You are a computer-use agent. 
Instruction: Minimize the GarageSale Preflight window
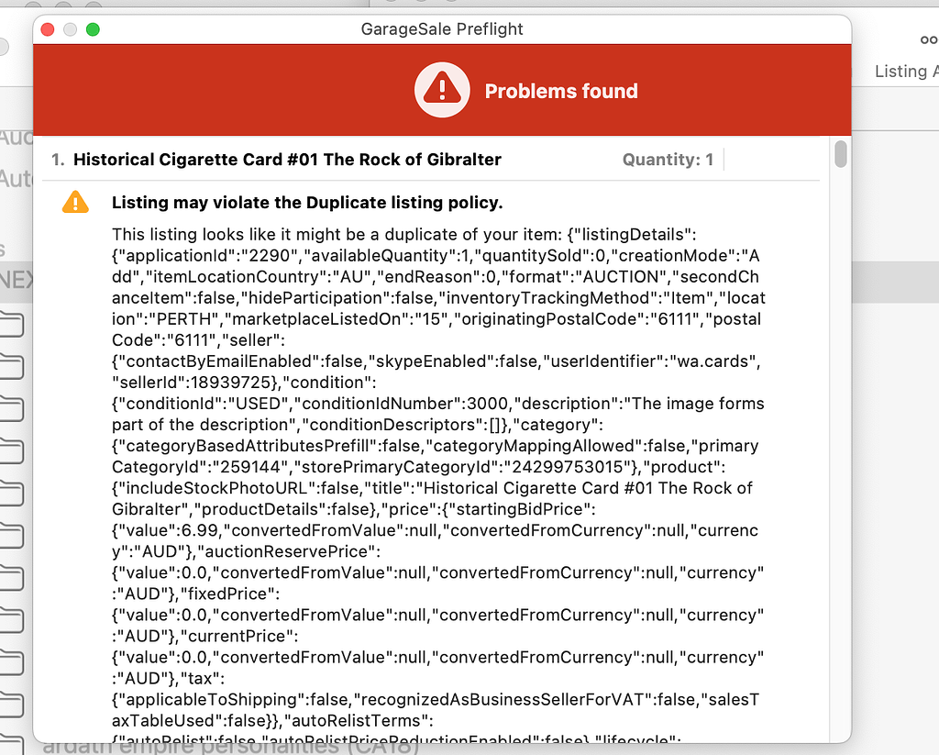pos(70,29)
